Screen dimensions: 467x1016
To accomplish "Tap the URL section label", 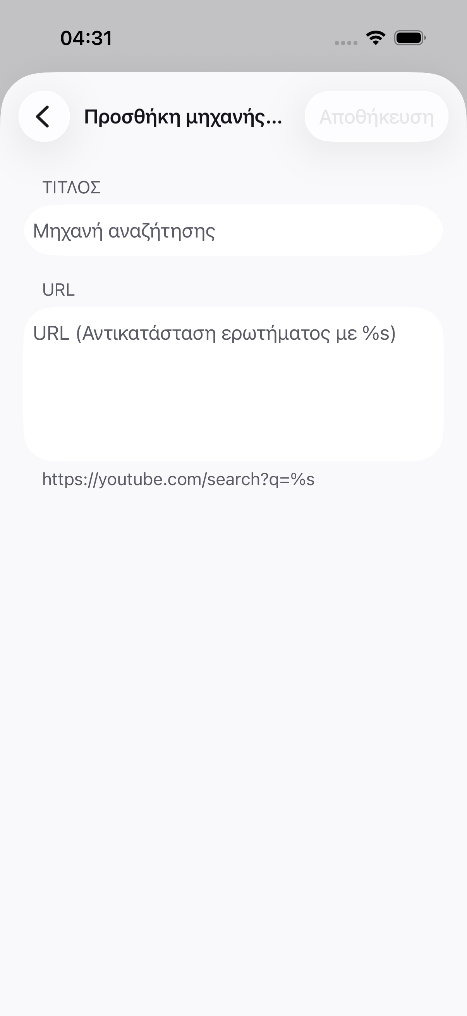I will tap(58, 290).
